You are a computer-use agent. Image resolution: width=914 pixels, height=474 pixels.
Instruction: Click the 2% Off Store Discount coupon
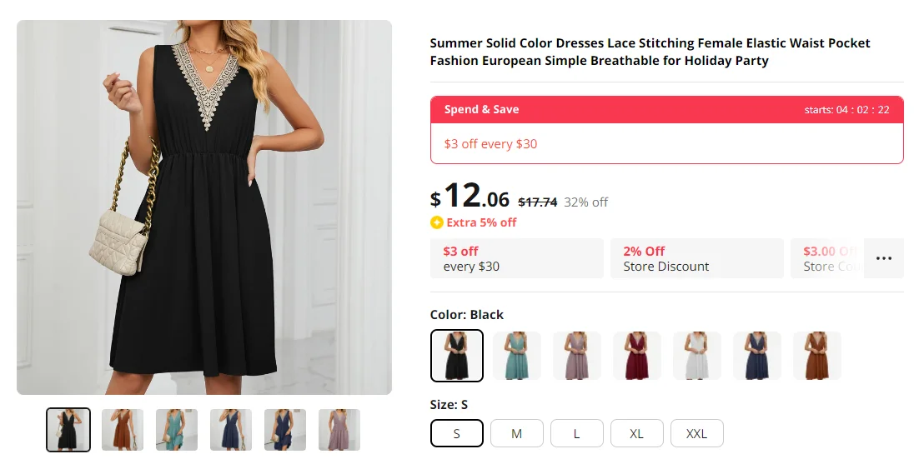pos(696,258)
